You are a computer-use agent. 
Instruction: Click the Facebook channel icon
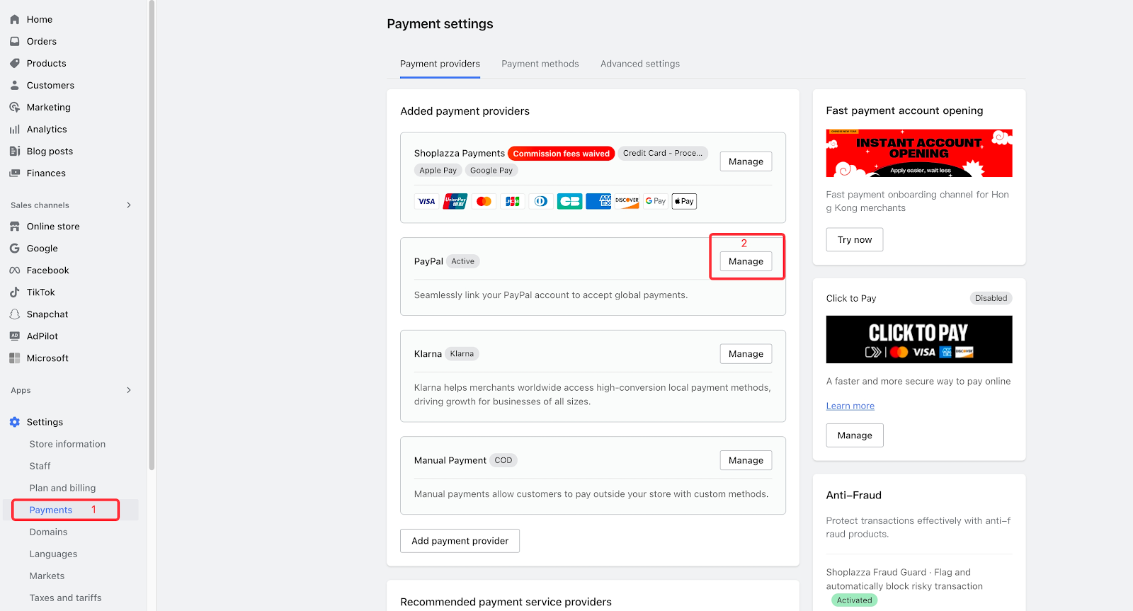tap(15, 270)
